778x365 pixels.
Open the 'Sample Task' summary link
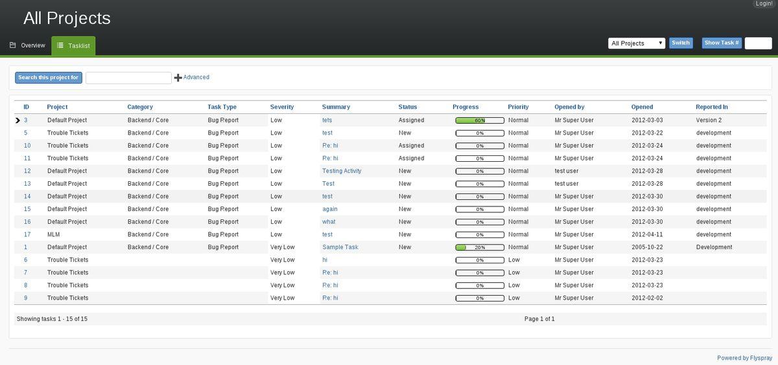tap(340, 247)
